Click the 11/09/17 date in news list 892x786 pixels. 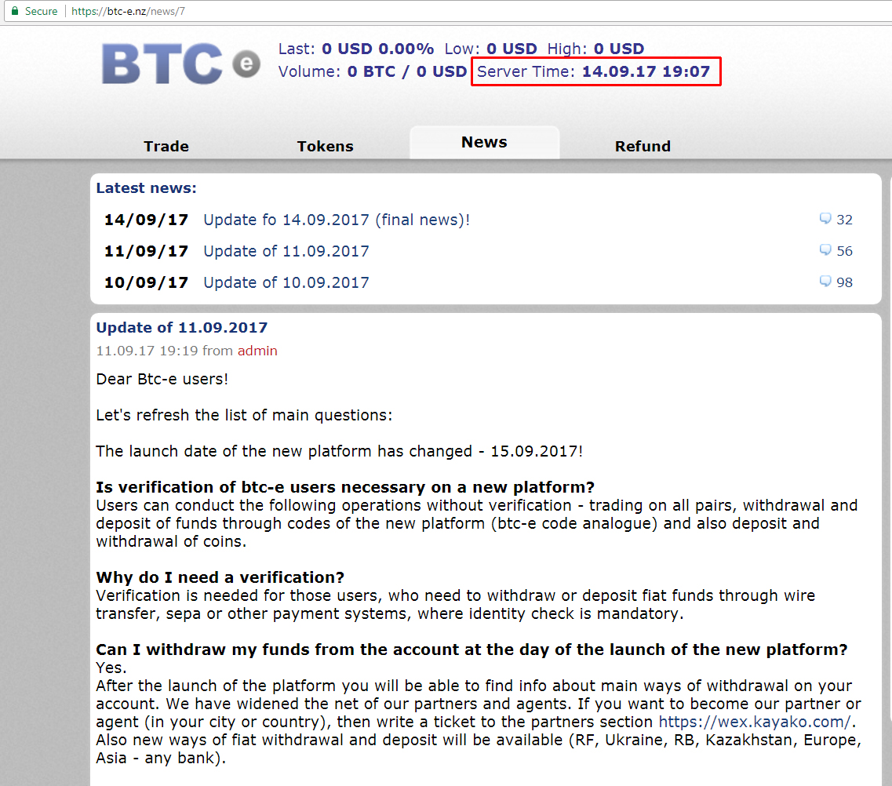(x=146, y=251)
